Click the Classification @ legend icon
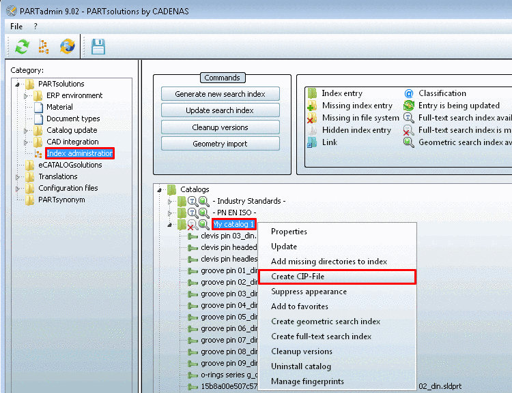Image resolution: width=512 pixels, height=393 pixels. pyautogui.click(x=409, y=94)
